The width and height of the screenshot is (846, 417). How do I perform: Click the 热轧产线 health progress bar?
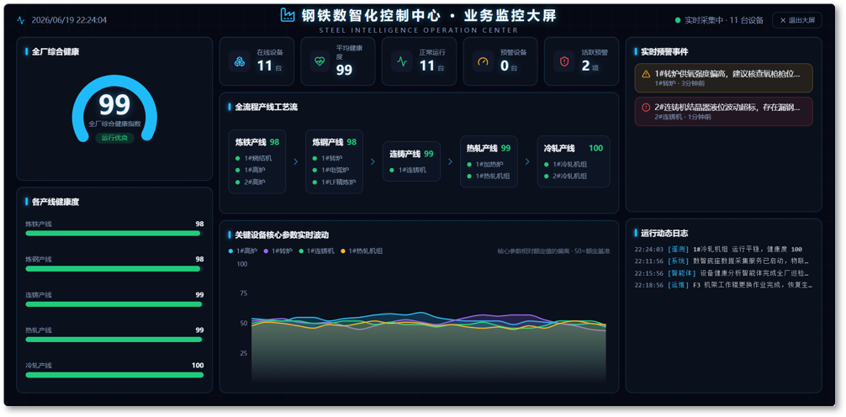(114, 340)
